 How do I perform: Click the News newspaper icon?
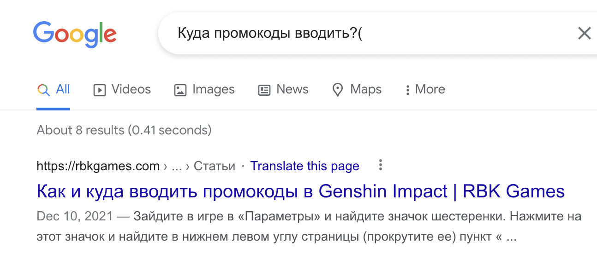264,90
